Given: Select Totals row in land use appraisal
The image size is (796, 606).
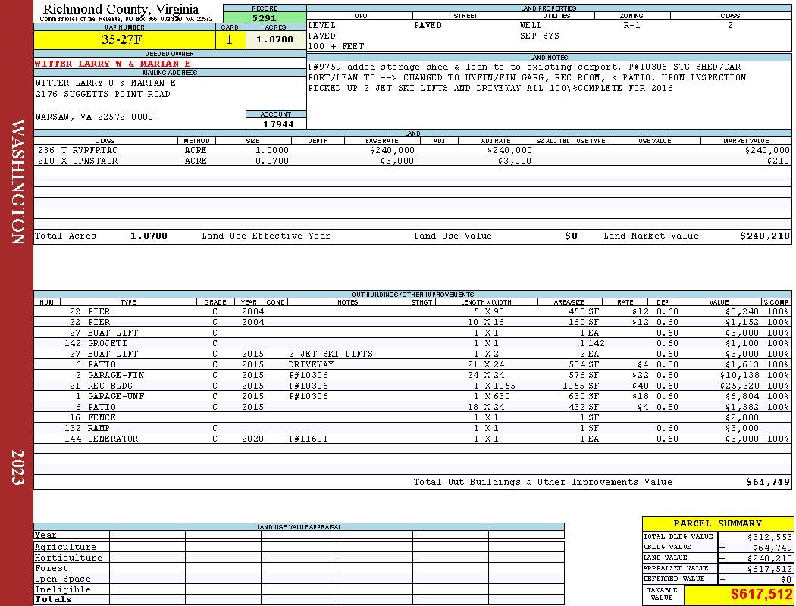Looking at the screenshot, I should (299, 600).
